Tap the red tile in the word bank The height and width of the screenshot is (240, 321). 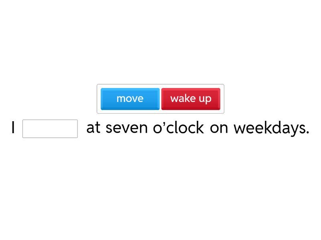[x=191, y=99]
